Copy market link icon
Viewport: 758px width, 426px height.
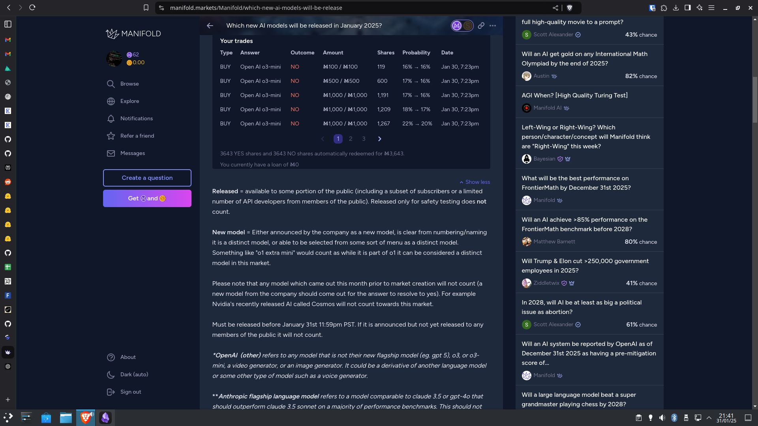pyautogui.click(x=481, y=26)
